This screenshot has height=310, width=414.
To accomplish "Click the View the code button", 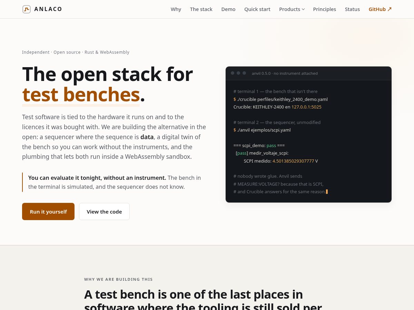I will (104, 211).
